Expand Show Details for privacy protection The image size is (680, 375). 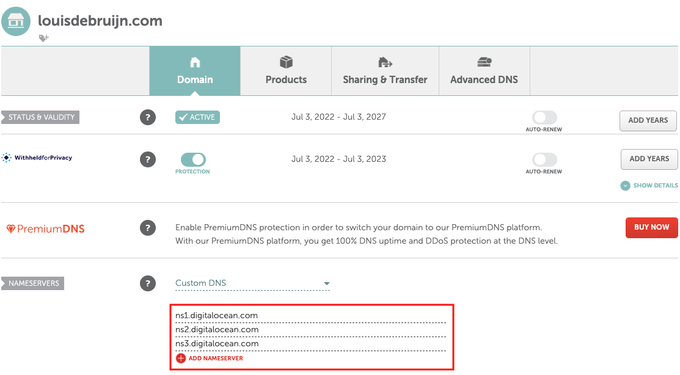tap(649, 186)
